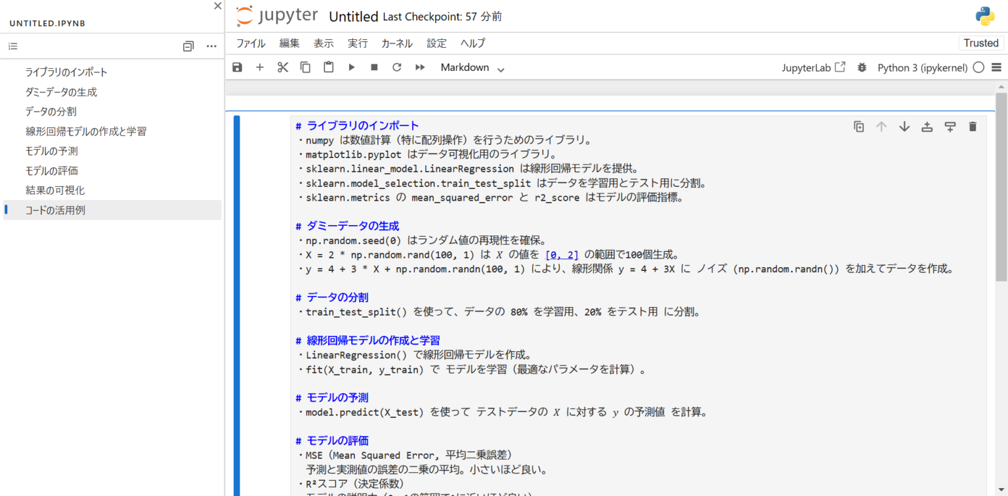1008x496 pixels.
Task: Insert a cell below with plus icon
Action: coord(260,67)
